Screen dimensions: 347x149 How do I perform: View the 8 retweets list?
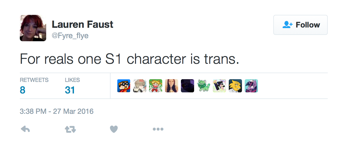23,90
